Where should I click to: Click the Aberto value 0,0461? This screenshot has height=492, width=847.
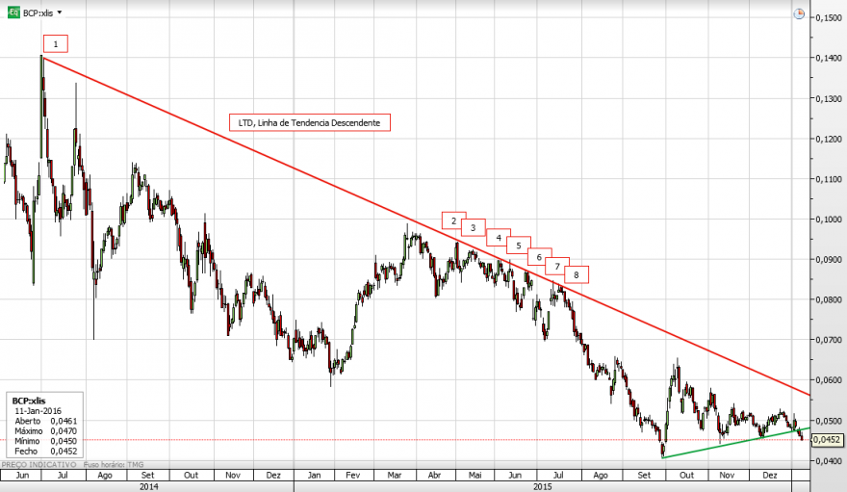(x=64, y=421)
